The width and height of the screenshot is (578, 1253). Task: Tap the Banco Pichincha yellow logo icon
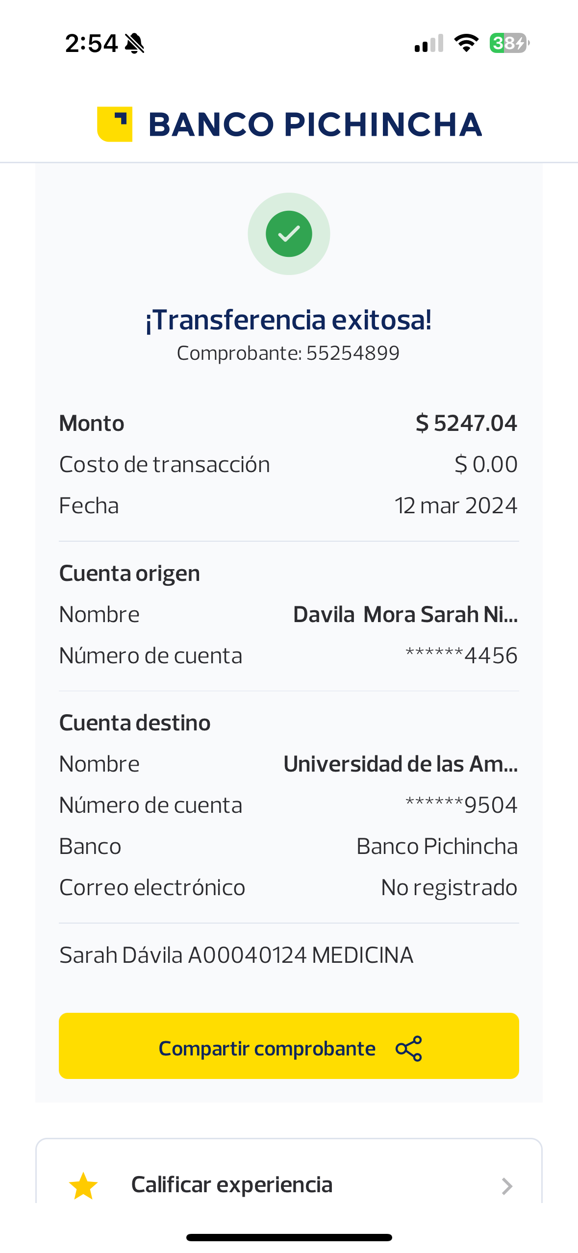[x=115, y=124]
